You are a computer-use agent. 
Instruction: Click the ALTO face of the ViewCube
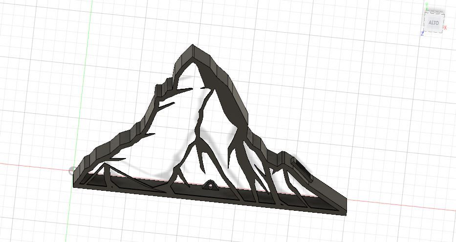434,22
